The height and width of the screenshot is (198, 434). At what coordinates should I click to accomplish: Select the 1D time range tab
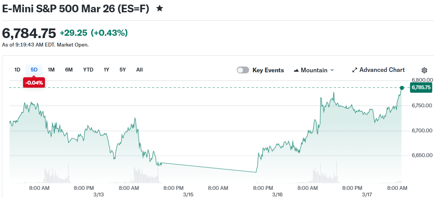click(x=17, y=70)
